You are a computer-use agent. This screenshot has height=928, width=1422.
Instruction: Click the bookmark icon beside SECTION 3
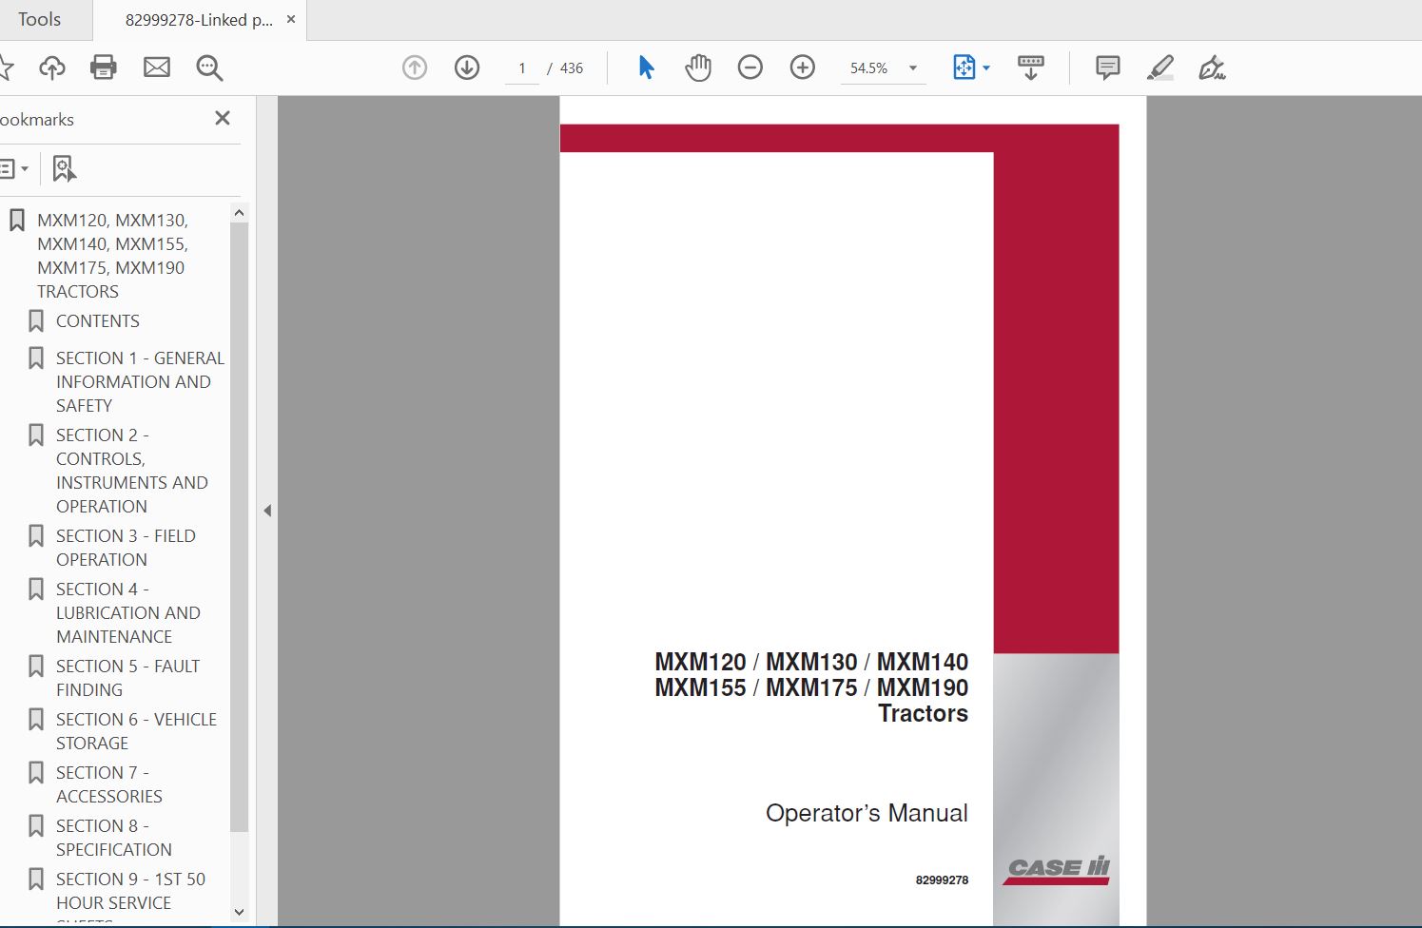click(x=36, y=536)
